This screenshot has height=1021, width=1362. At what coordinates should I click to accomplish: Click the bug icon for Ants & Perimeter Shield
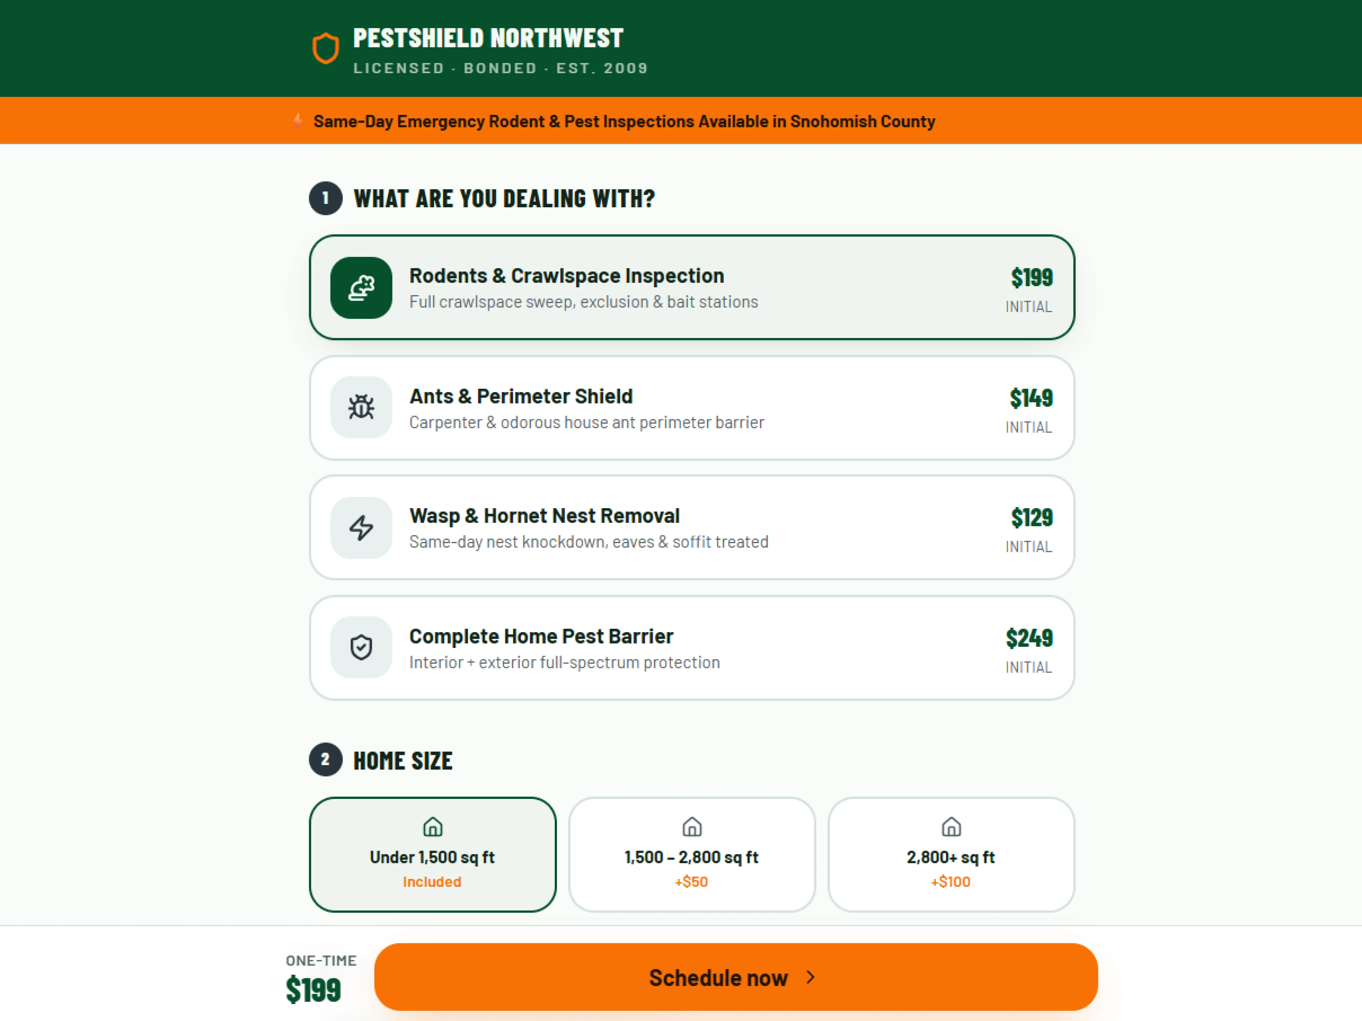point(361,407)
